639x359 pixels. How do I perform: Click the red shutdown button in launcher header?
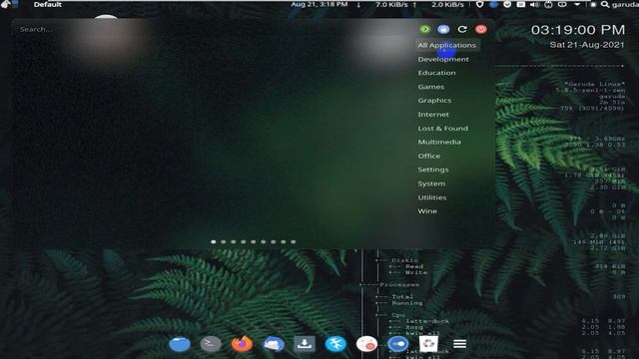(481, 29)
